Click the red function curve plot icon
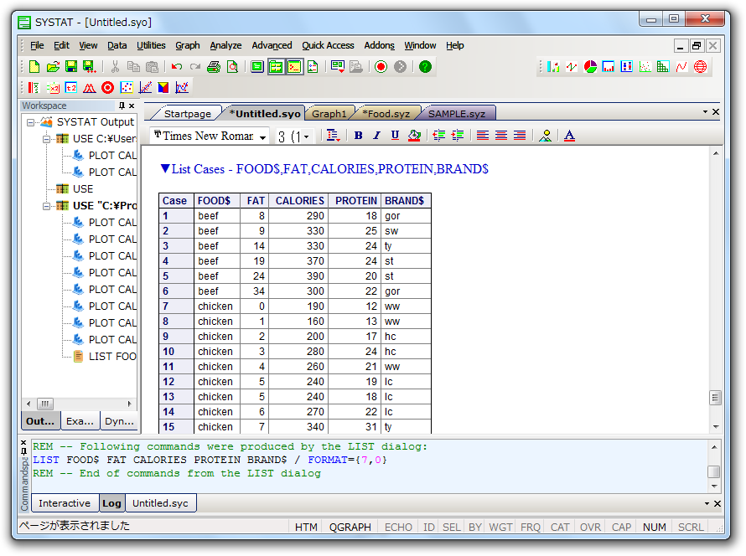The width and height of the screenshot is (746, 556). pyautogui.click(x=681, y=67)
